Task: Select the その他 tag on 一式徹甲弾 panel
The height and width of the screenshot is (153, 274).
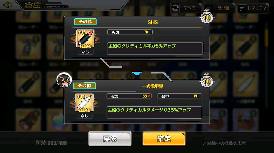Action: point(84,86)
